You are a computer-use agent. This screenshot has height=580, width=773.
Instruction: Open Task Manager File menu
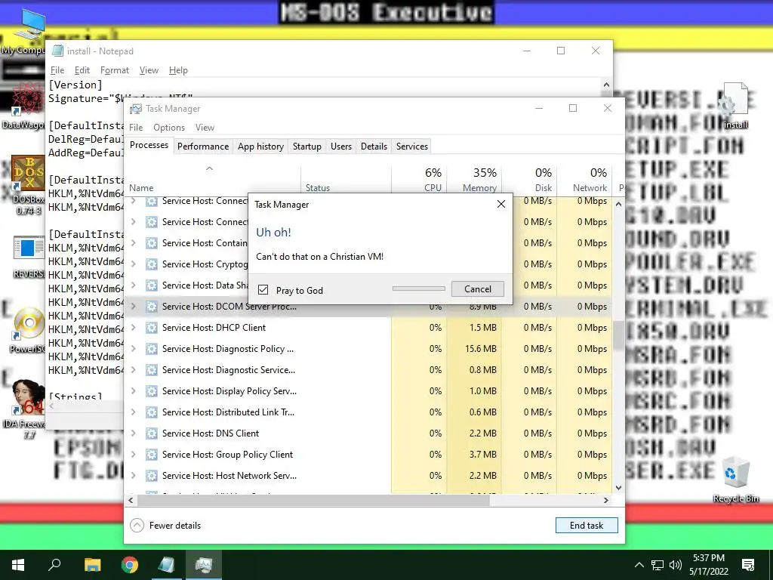tap(136, 127)
